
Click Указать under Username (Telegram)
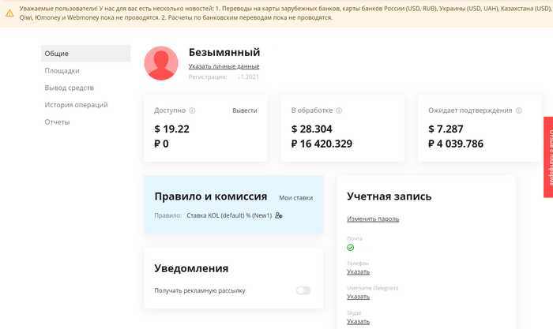358,297
